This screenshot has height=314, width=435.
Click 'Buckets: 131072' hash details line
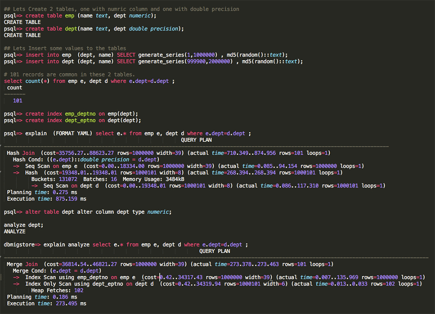pos(108,179)
